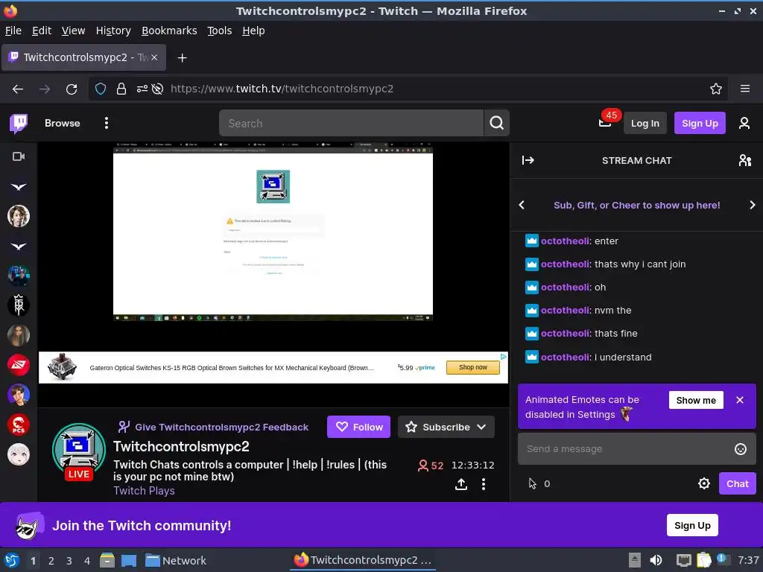The image size is (763, 572).
Task: Focus the Send a message box
Action: click(636, 449)
